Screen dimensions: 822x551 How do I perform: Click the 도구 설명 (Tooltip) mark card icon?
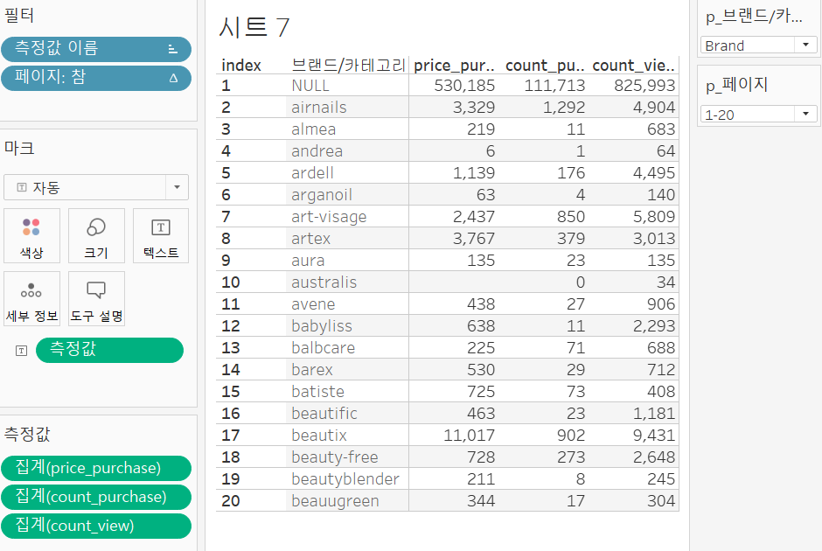(x=96, y=299)
